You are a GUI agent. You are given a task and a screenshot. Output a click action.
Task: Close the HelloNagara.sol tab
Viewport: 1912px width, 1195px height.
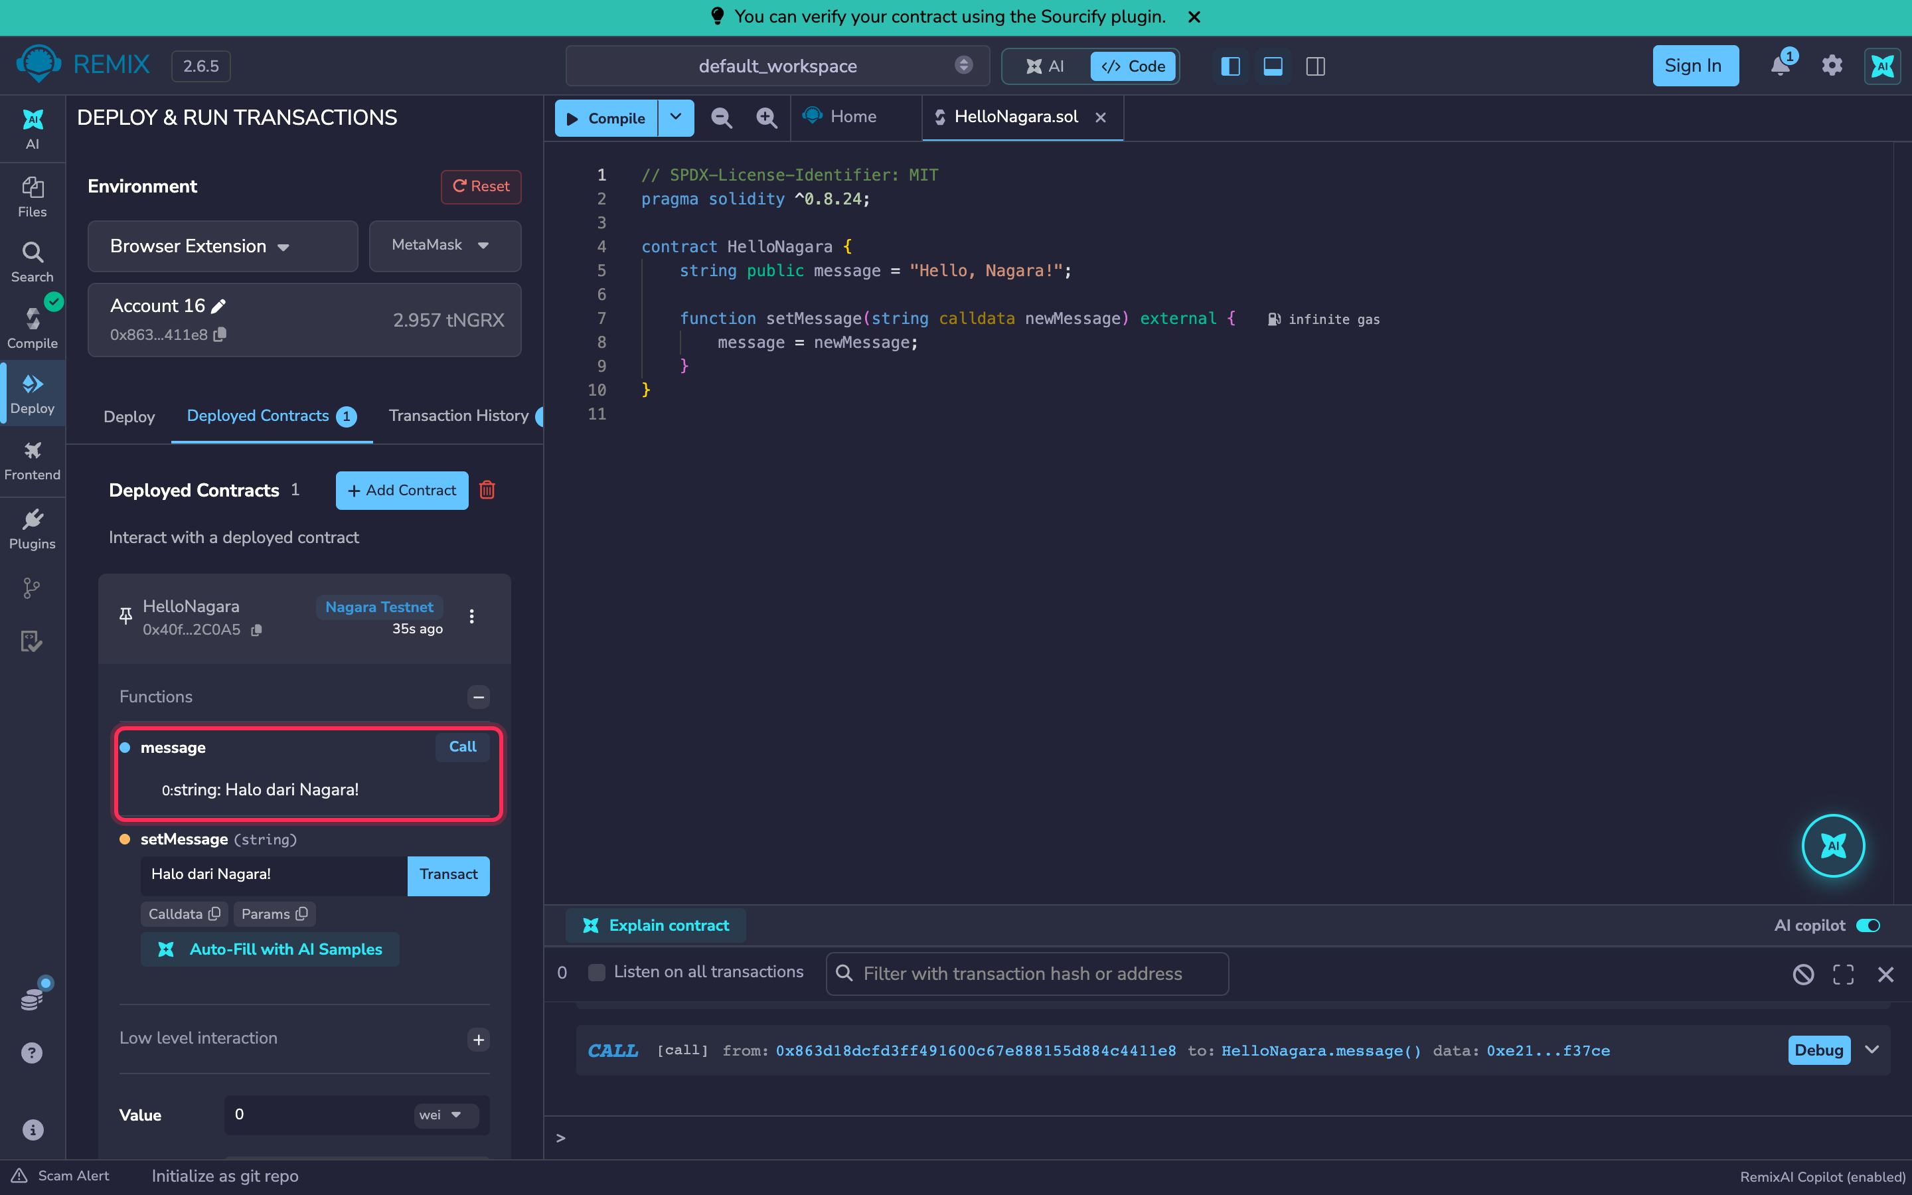point(1101,117)
